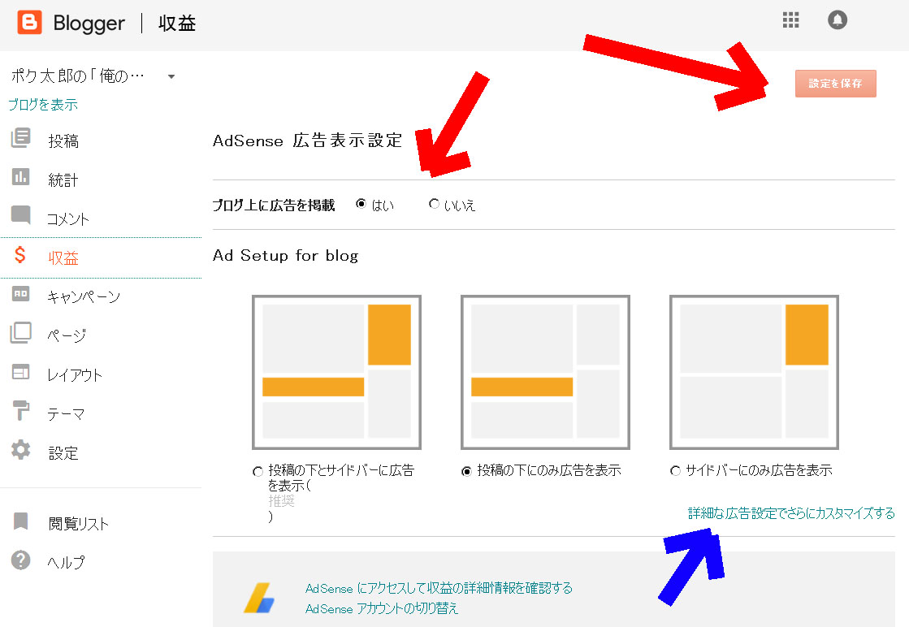The image size is (909, 627).
Task: Click the コメント speech bubble icon
Action: 21,215
